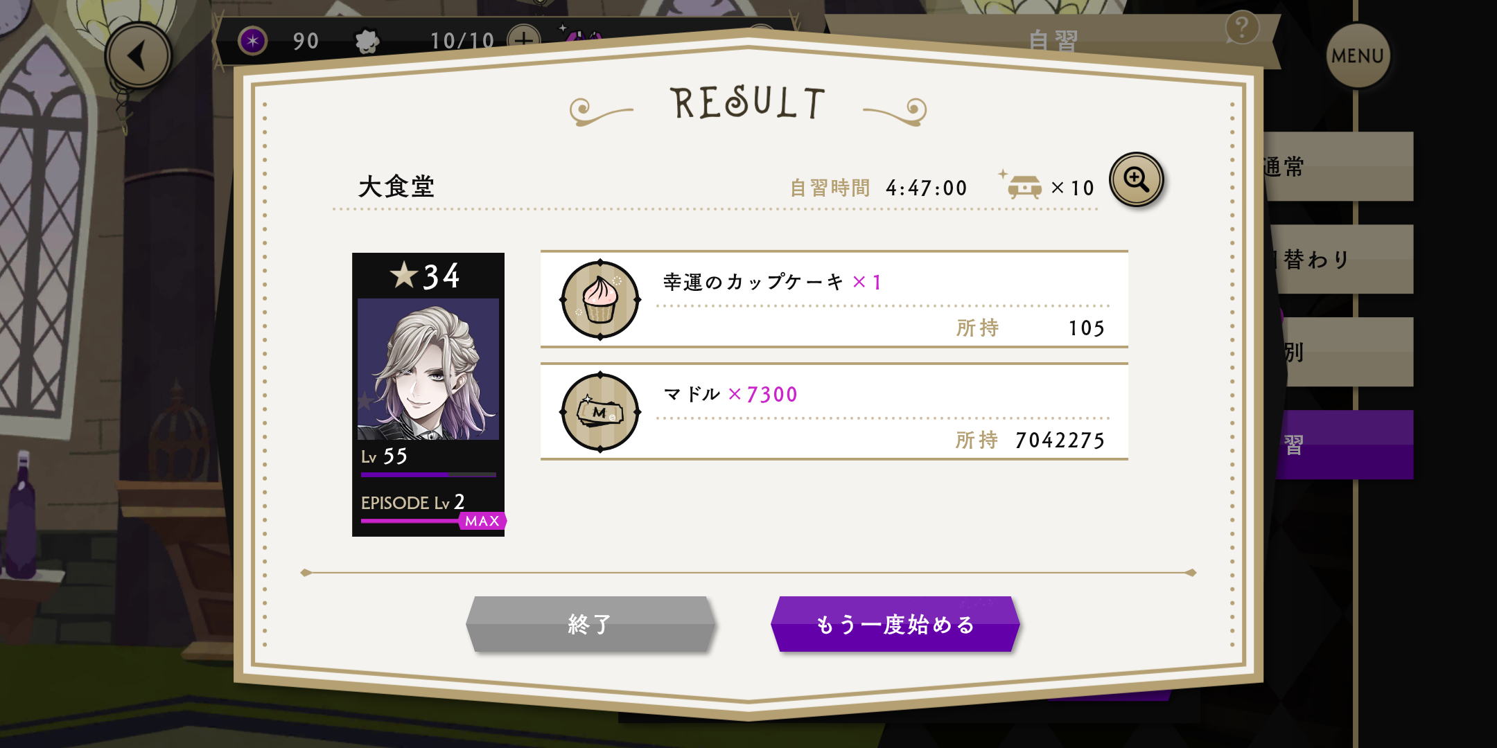1497x748 pixels.
Task: Tap the Lv 55 experience bar
Action: coord(428,474)
